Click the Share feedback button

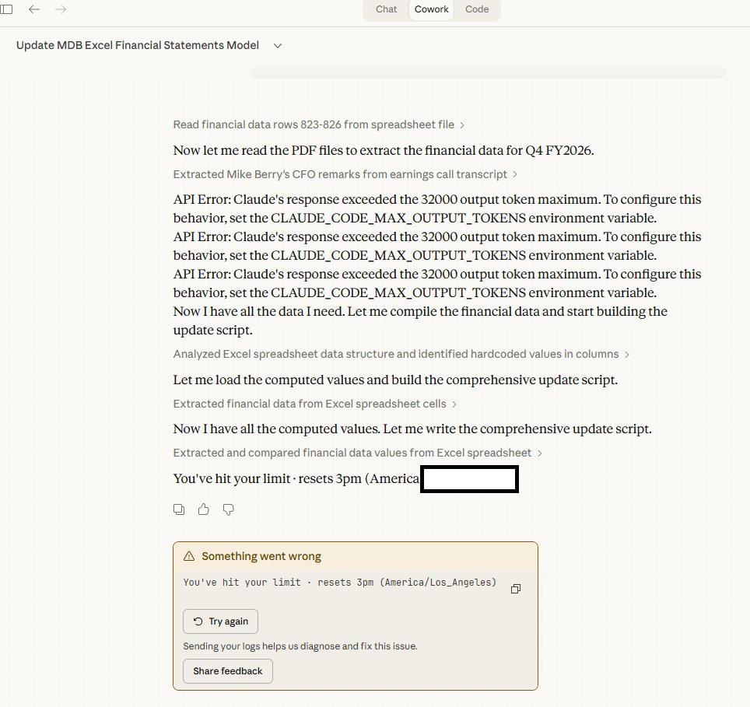click(x=228, y=671)
